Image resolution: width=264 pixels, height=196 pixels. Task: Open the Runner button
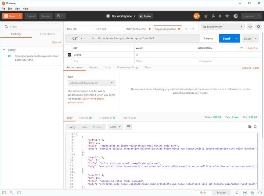point(46,16)
